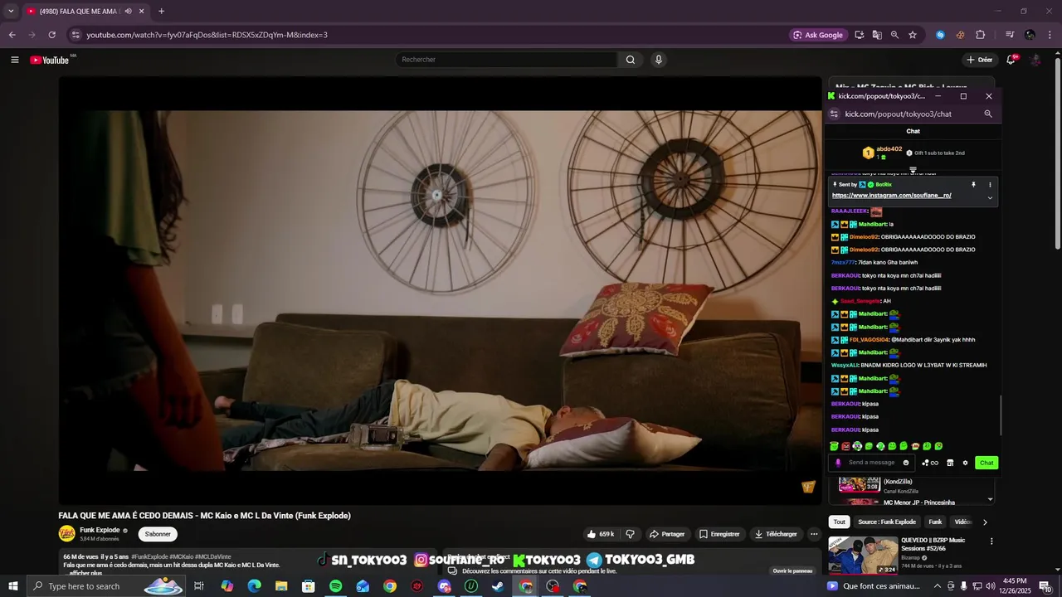The height and width of the screenshot is (597, 1062).
Task: Open site information icon in Kick popout
Action: pos(834,114)
